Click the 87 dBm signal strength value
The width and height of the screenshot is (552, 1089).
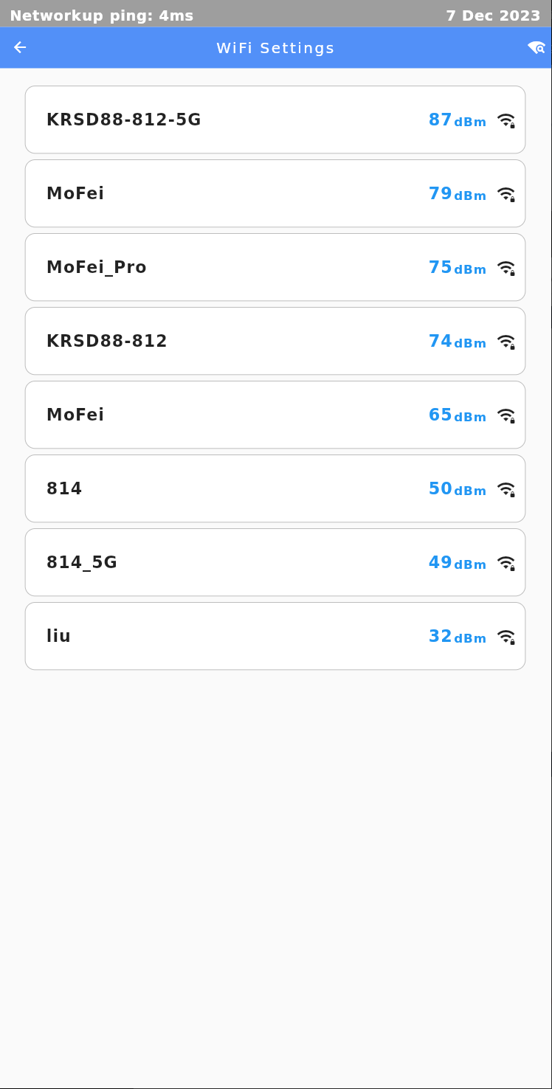457,120
